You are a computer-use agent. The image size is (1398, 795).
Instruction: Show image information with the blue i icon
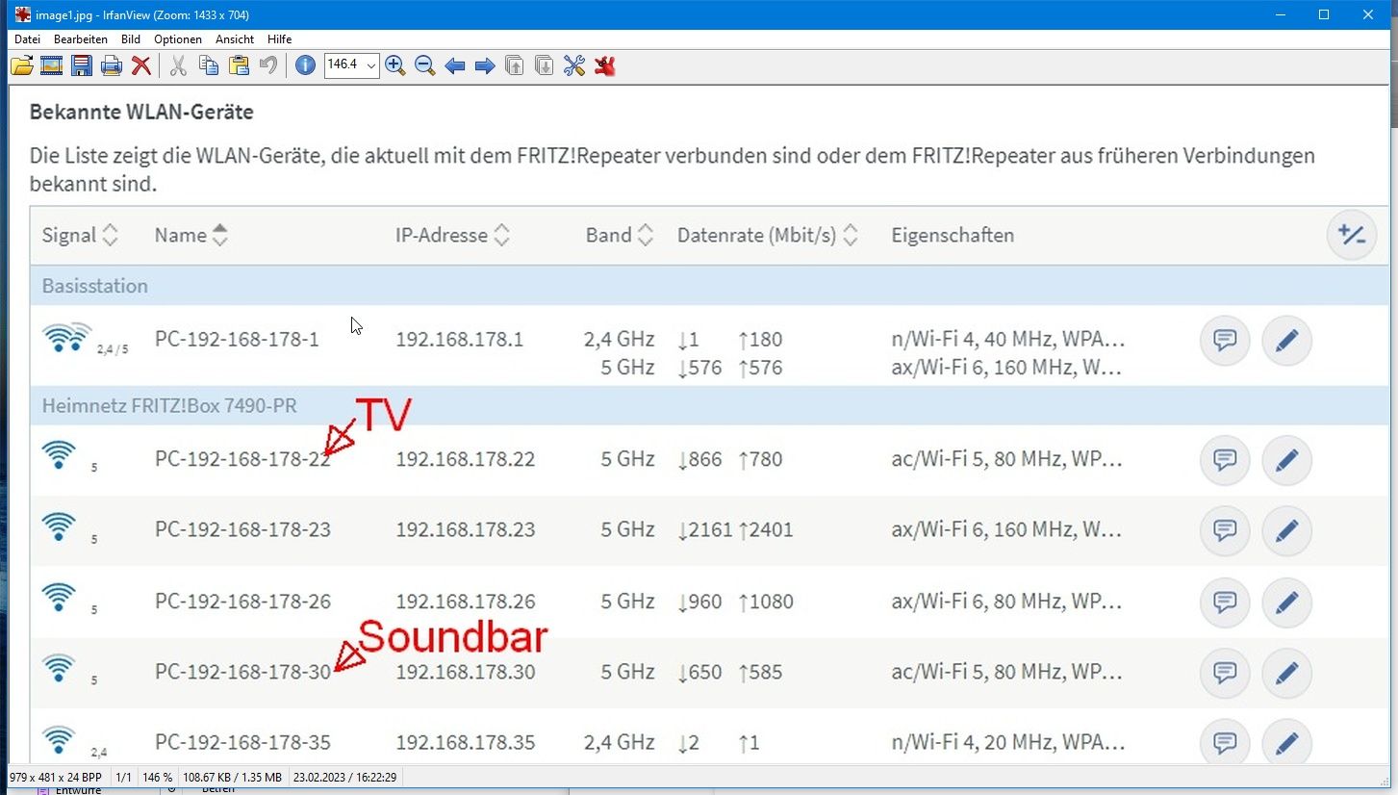(305, 65)
